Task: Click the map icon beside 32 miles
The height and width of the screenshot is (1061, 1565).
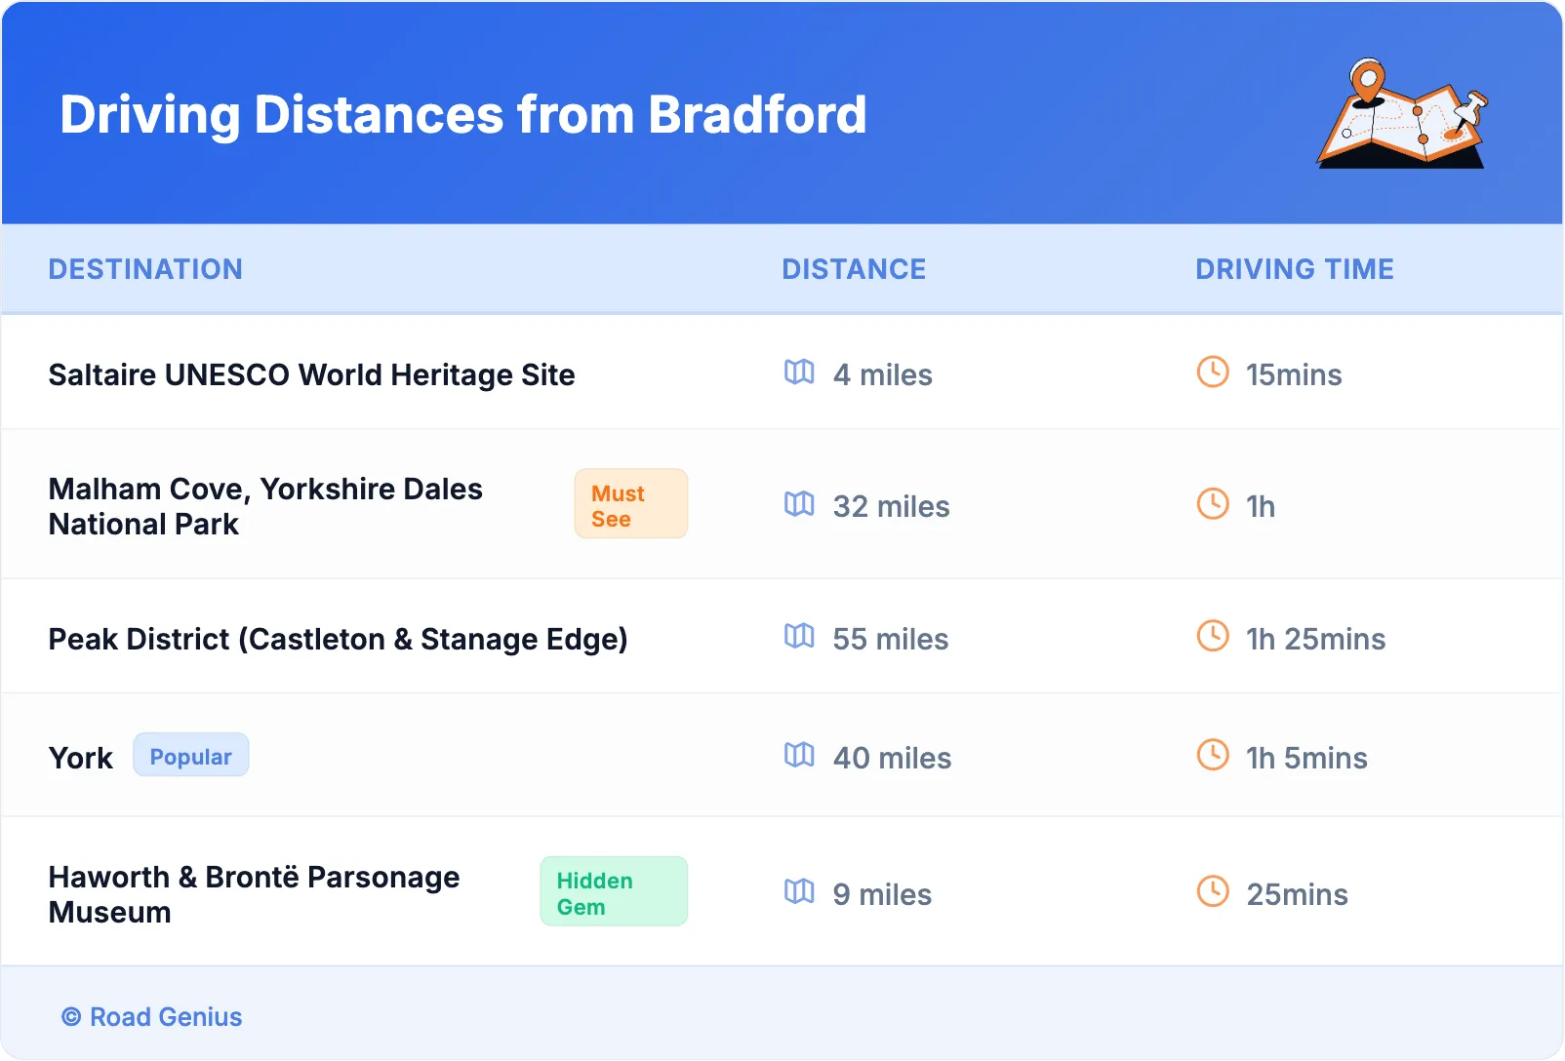Action: click(799, 504)
